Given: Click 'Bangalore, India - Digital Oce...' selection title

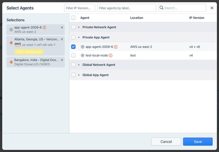Looking at the screenshot, I should (x=36, y=60).
